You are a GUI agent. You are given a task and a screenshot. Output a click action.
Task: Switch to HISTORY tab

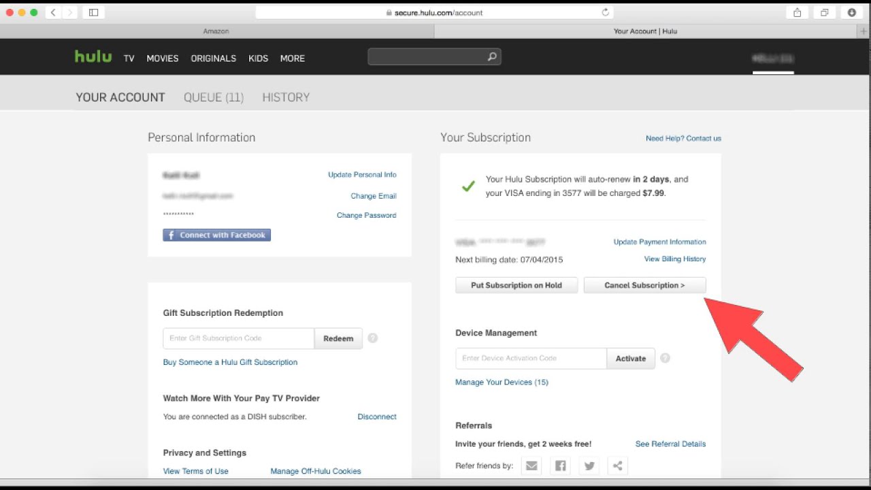[x=286, y=97]
